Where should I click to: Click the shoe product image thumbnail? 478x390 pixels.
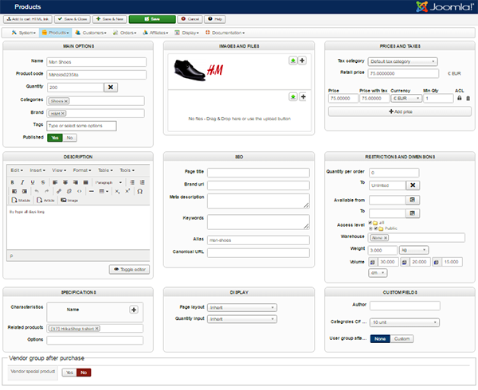(x=190, y=69)
